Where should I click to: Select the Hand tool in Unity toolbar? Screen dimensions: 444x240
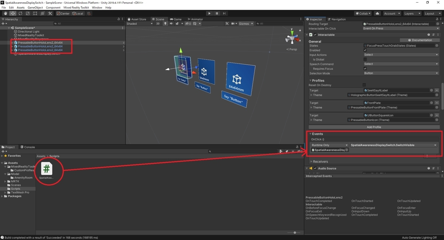point(5,13)
